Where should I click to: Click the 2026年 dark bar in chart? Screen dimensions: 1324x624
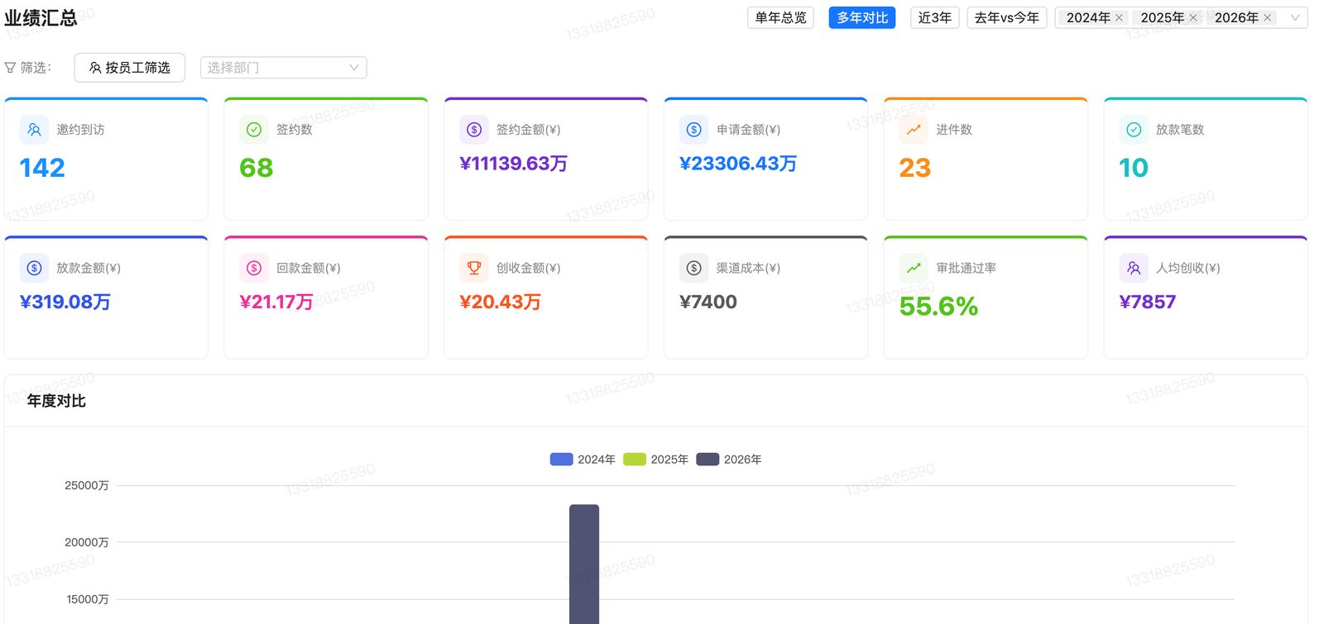click(584, 564)
